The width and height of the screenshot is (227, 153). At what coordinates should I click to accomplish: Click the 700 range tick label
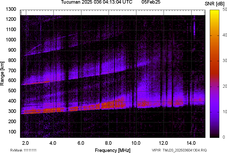point(12,71)
